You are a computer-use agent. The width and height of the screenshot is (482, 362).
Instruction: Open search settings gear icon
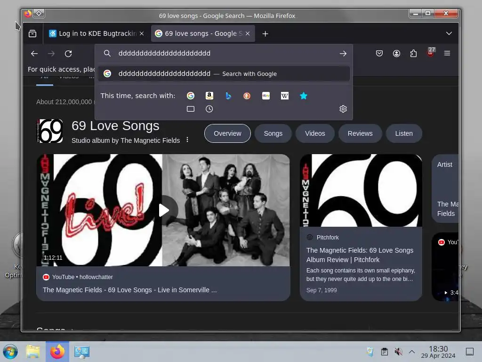pyautogui.click(x=343, y=109)
